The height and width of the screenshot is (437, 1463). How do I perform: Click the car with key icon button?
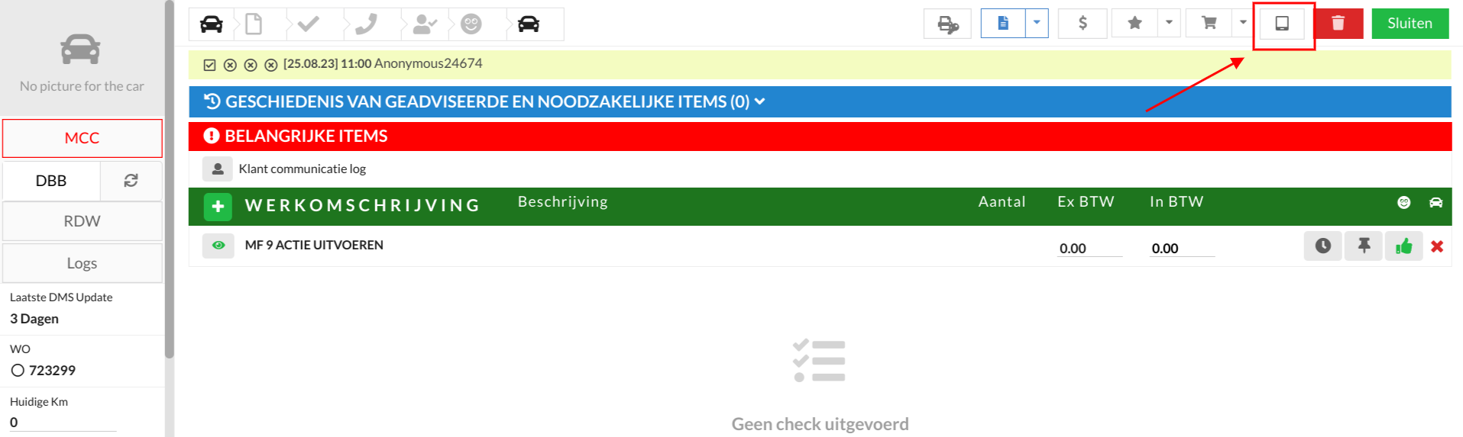pyautogui.click(x=947, y=24)
